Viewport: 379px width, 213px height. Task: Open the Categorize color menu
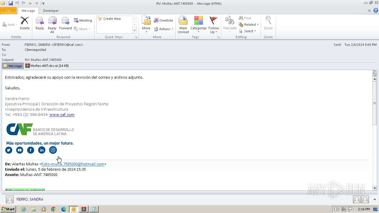[198, 25]
